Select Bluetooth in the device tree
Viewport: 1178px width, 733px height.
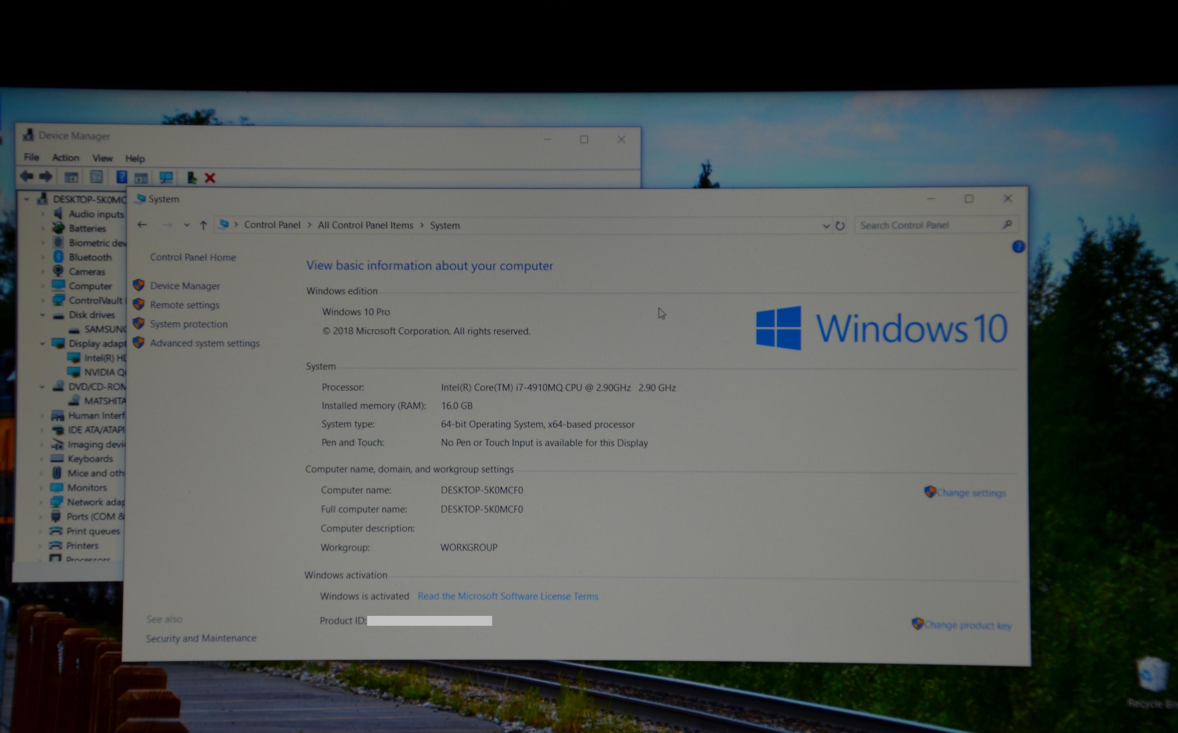click(90, 257)
